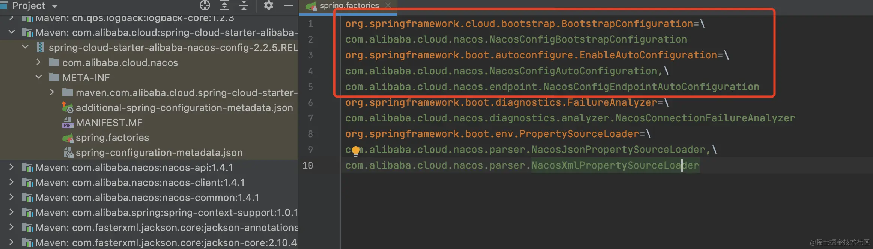Expand the nacos-common:1.4.1 library
The image size is (873, 249).
12,197
